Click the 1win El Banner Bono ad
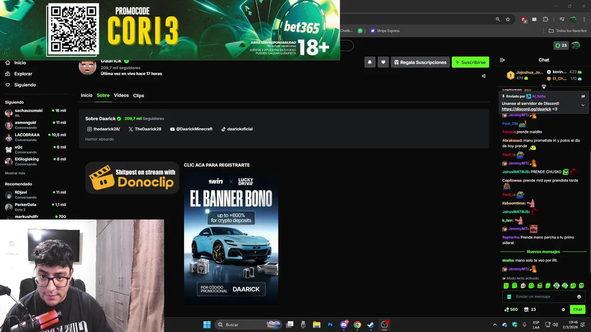This screenshot has width=591, height=332. 231,238
